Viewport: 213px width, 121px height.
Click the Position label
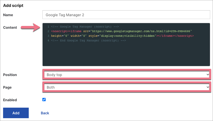coord(10,75)
